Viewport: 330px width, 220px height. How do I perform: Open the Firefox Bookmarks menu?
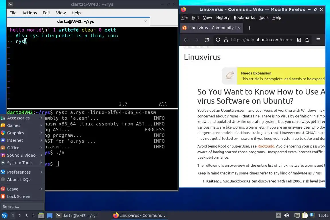(x=244, y=17)
